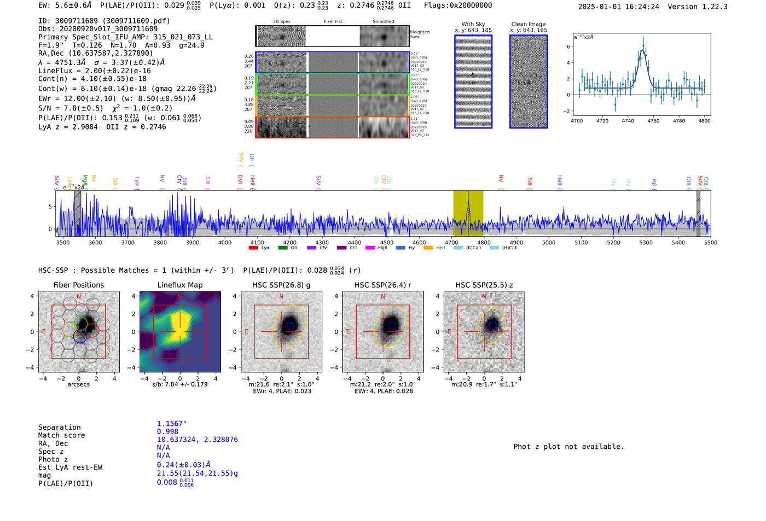
Task: Click the 'Phot z plot not available.' message
Action: [x=568, y=447]
